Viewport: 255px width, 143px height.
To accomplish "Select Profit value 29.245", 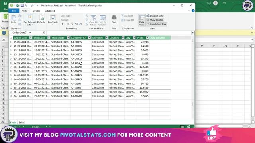I will [x=143, y=58].
